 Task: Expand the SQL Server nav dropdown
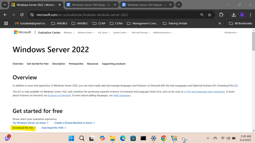pyautogui.click(x=104, y=33)
